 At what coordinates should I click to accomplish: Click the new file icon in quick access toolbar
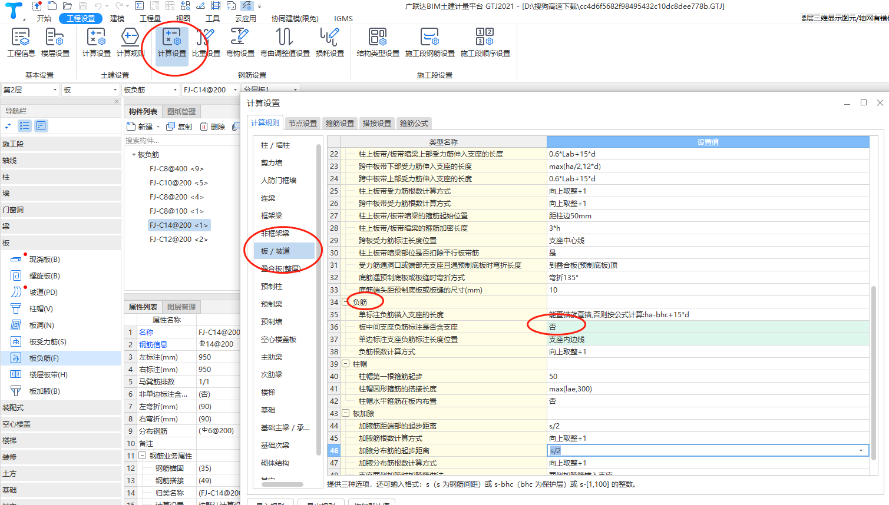point(52,6)
